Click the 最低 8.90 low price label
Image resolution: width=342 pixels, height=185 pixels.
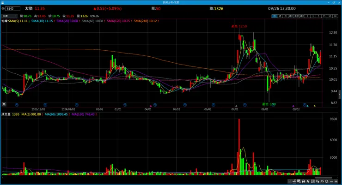click(x=269, y=104)
